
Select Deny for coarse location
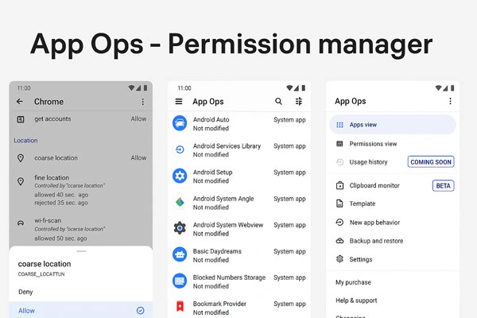(81, 292)
